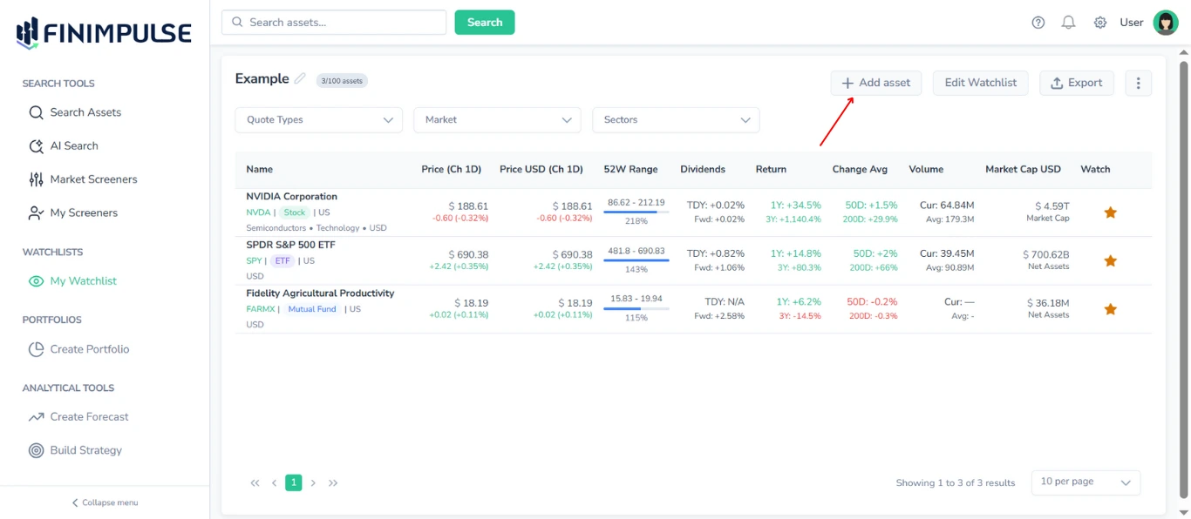Open the notifications bell
The image size is (1191, 519).
(x=1068, y=22)
